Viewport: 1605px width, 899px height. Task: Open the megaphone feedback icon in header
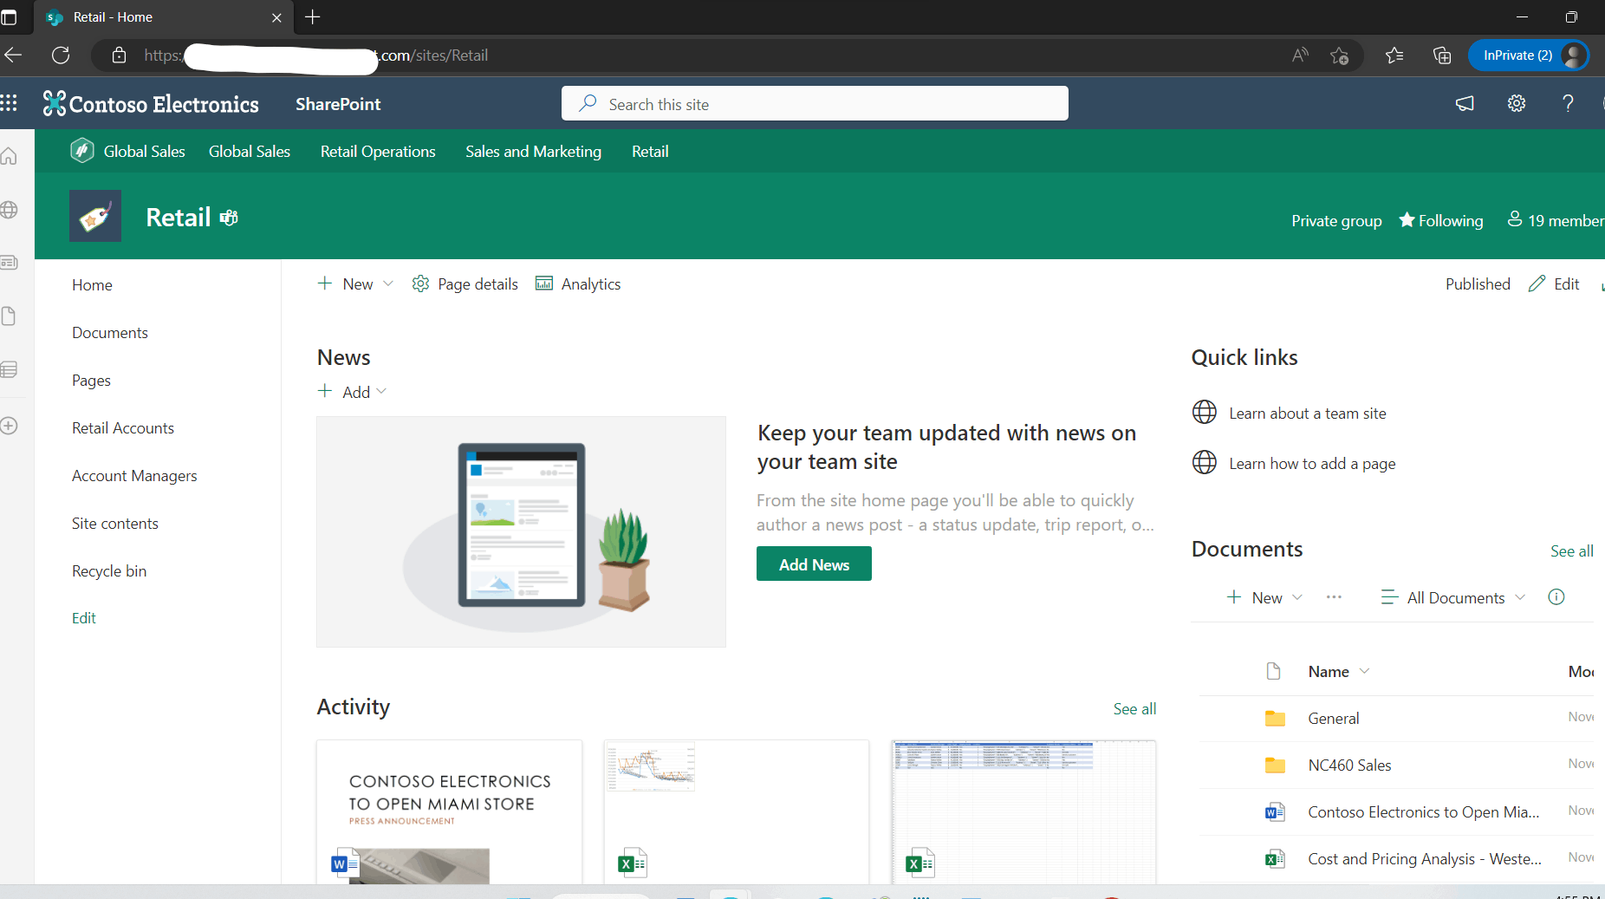pyautogui.click(x=1465, y=103)
